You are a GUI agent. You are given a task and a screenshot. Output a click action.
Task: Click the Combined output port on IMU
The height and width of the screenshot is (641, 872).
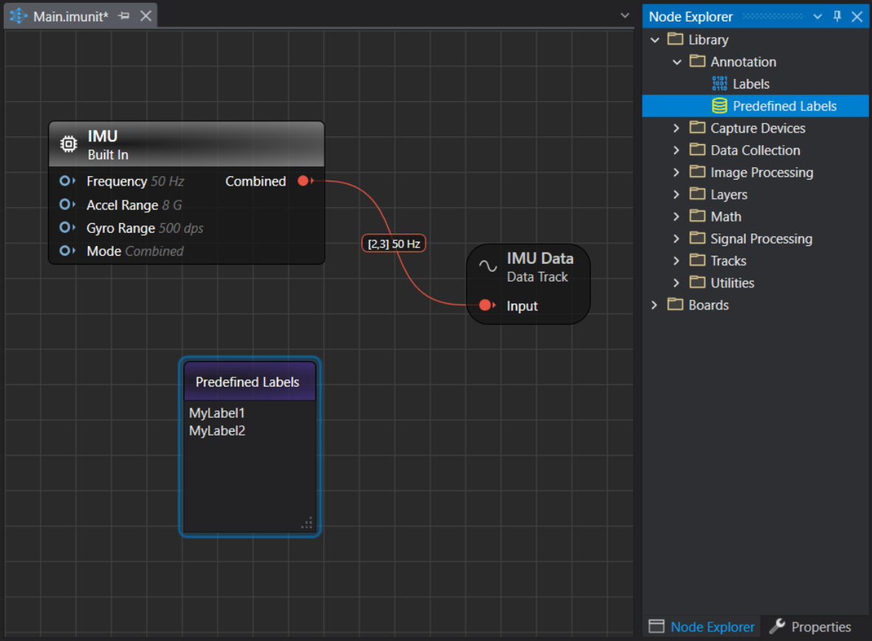[303, 181]
